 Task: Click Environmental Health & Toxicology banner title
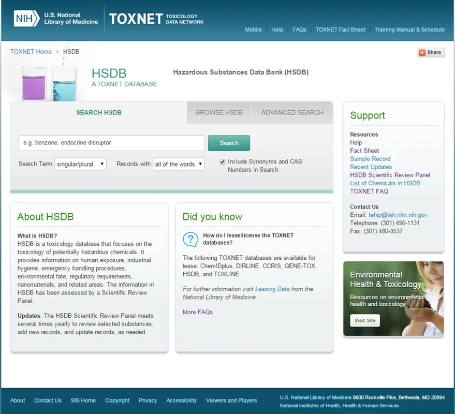(x=385, y=279)
